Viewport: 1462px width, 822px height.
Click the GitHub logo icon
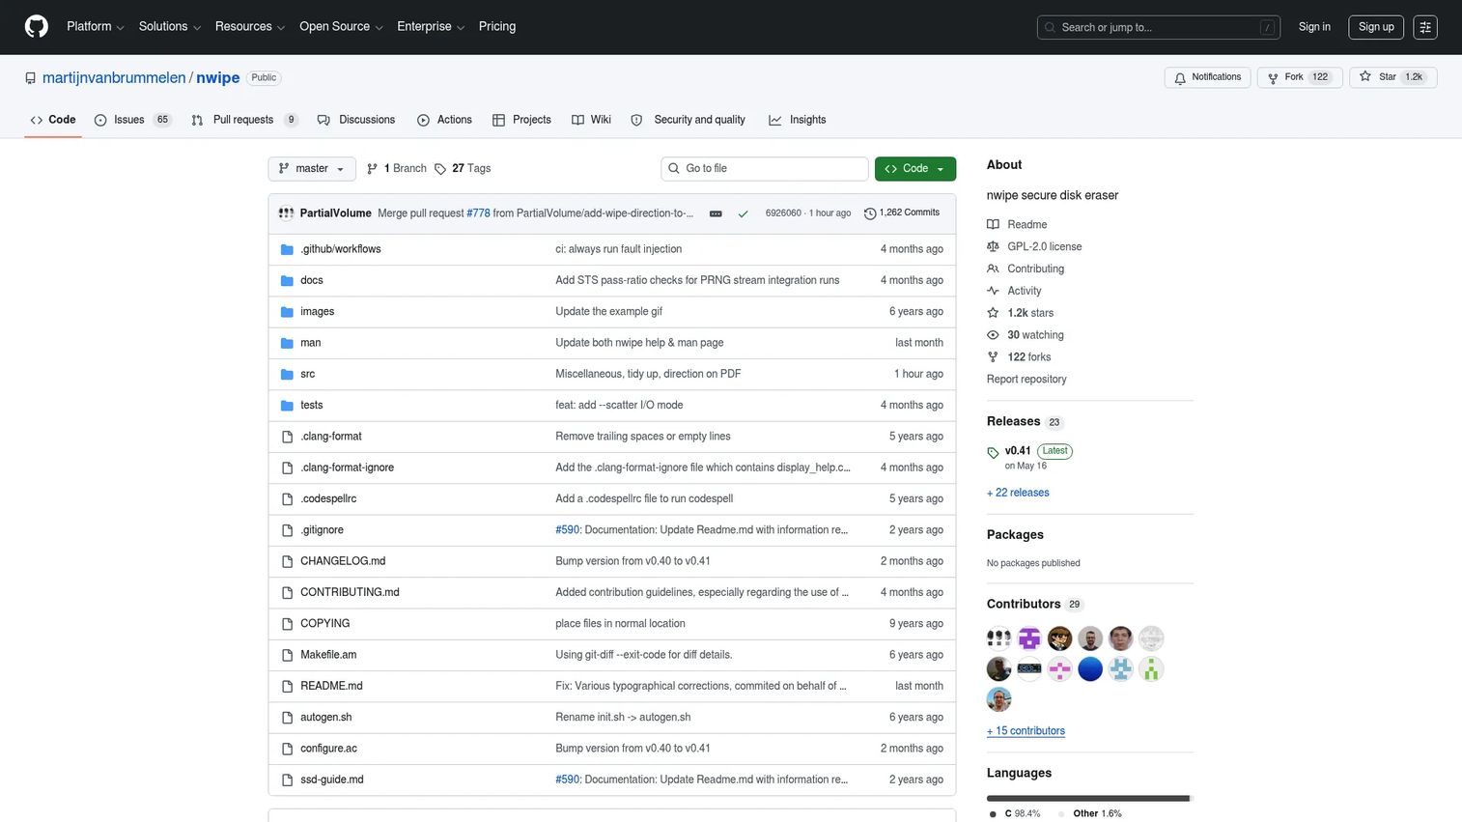pyautogui.click(x=37, y=27)
